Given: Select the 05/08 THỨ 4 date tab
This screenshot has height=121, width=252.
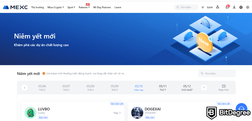Looking at the screenshot, I should click(x=90, y=88).
